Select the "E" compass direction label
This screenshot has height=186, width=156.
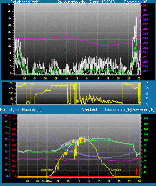[147, 99]
